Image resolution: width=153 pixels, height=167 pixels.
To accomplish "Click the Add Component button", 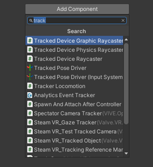I will [x=77, y=9].
